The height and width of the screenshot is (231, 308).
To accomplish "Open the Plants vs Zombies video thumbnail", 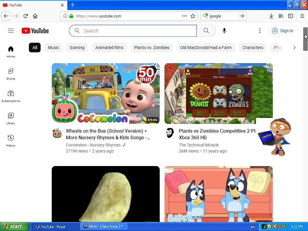I will pos(218,94).
